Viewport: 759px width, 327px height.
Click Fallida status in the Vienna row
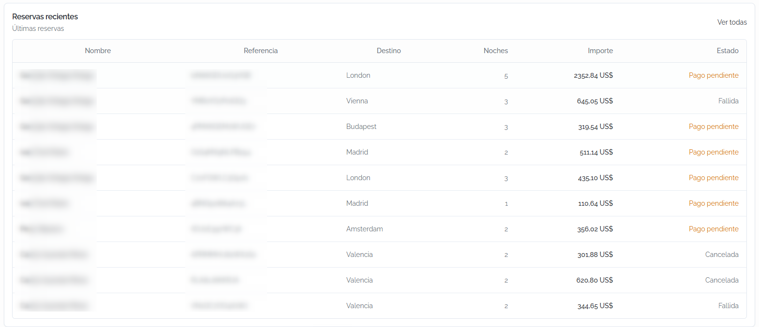(x=729, y=101)
